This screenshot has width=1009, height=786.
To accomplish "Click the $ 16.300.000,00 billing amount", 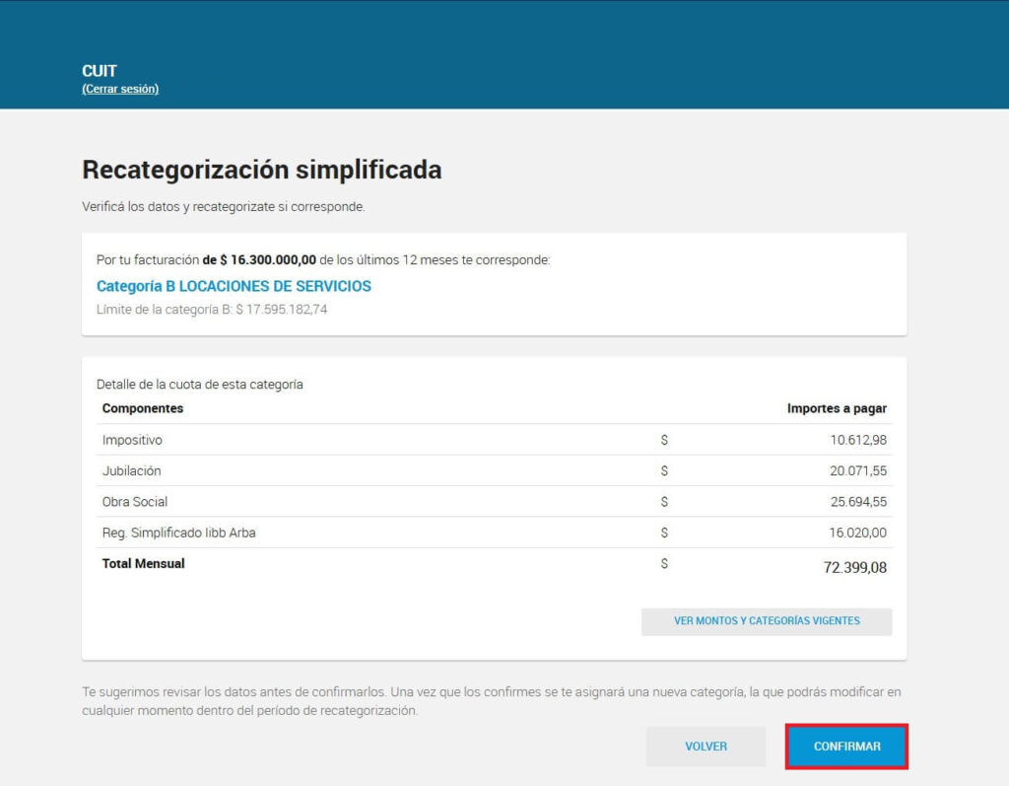I will click(268, 260).
